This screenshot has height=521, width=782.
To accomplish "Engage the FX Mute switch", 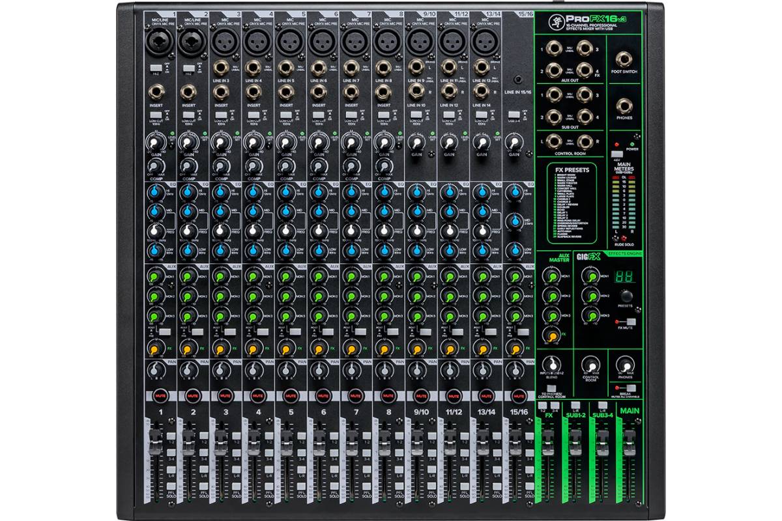I will [x=630, y=321].
